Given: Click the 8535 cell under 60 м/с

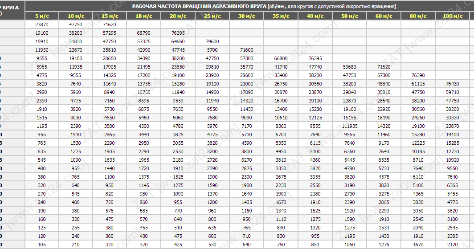Looking at the screenshot, I should coord(384,160).
